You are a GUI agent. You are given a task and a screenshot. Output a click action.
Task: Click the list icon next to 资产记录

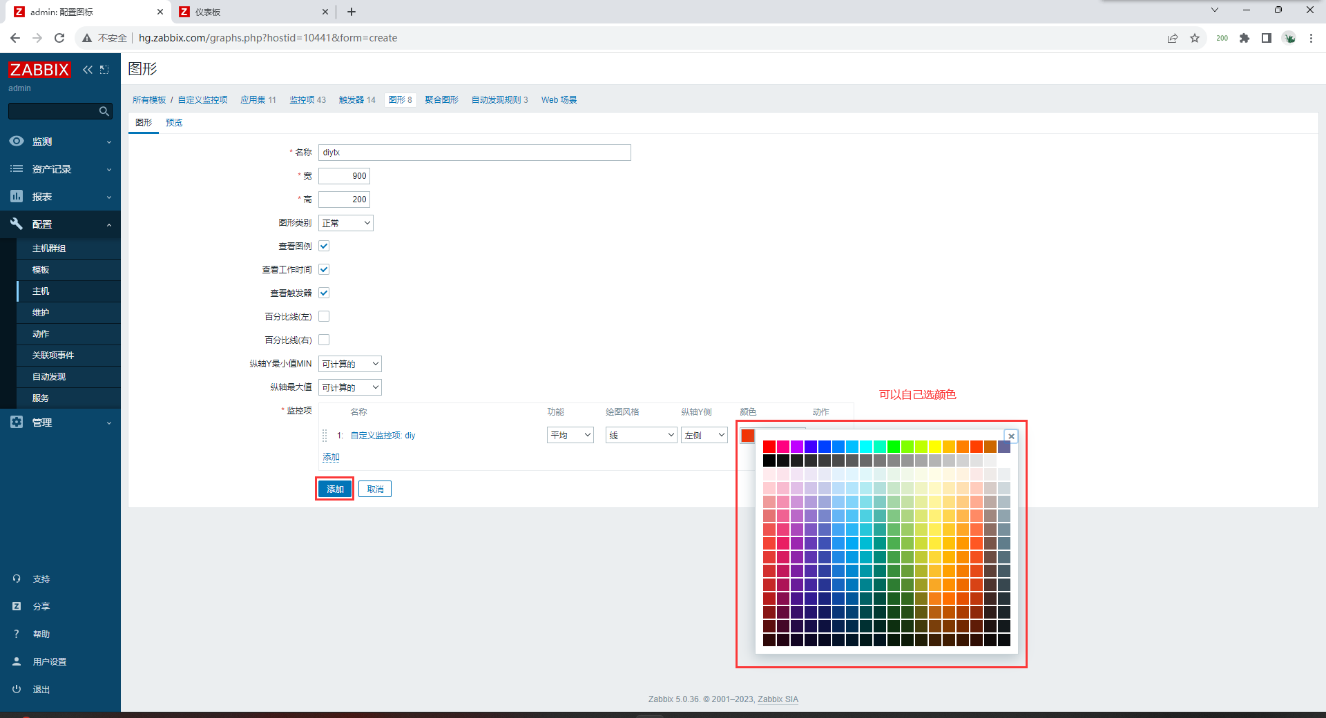17,168
